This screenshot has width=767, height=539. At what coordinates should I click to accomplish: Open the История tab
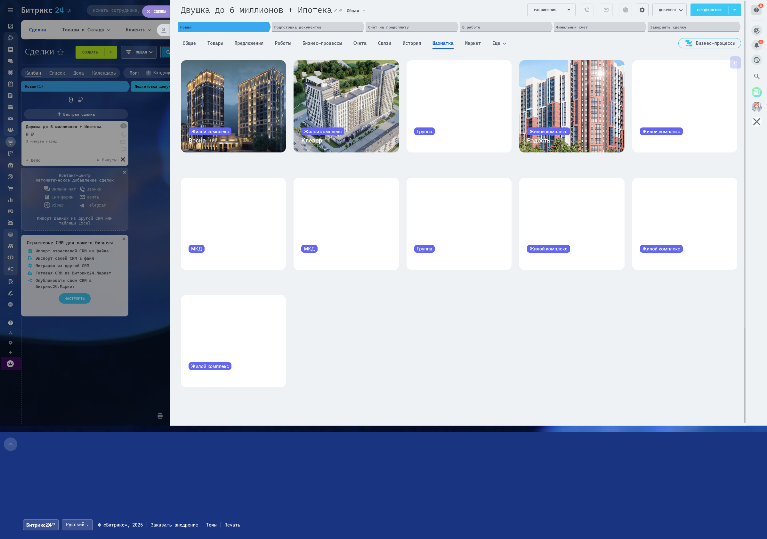coord(412,44)
